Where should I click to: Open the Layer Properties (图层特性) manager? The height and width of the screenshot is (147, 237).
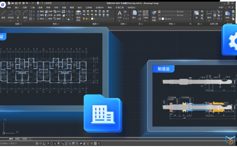coord(78,15)
